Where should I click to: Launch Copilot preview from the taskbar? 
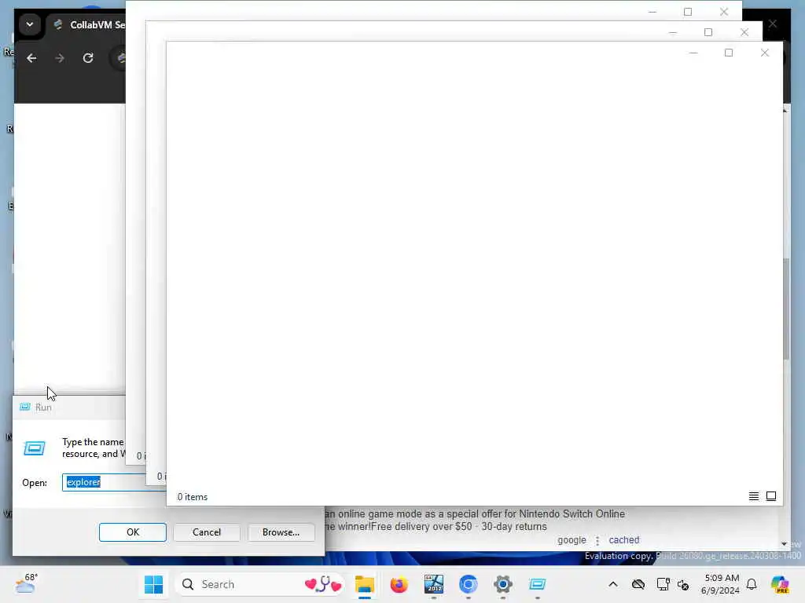point(780,584)
